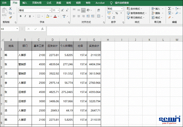Click the decrease indent icon
Viewport: 183px width, 127px height.
point(88,16)
